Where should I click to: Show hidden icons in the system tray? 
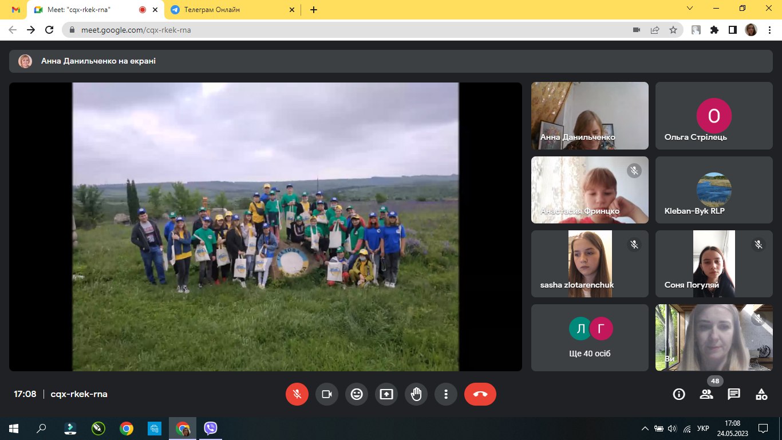[x=645, y=429]
